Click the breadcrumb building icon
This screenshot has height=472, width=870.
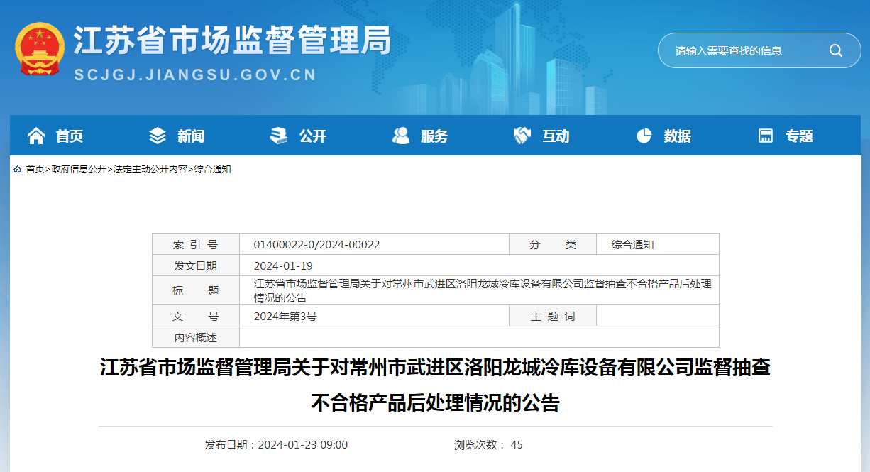(x=17, y=169)
